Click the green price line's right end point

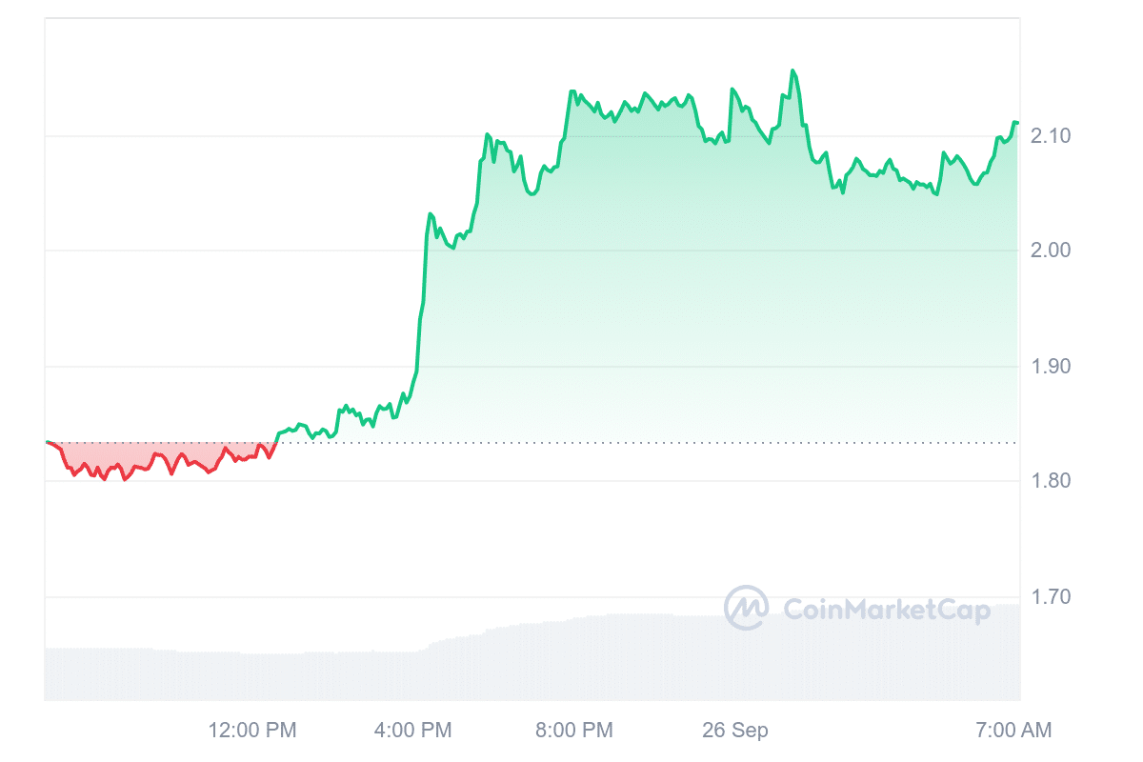(x=1017, y=123)
